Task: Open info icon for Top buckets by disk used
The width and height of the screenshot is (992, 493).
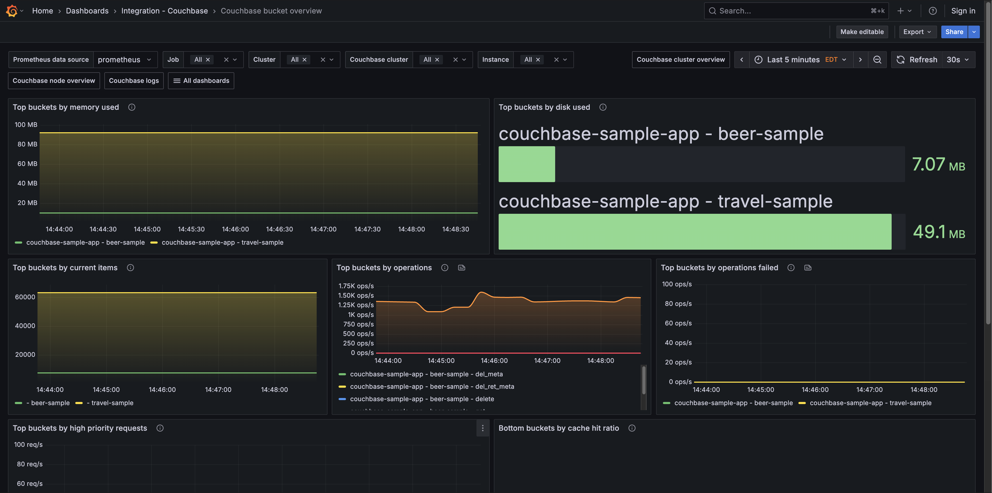Action: [x=603, y=107]
